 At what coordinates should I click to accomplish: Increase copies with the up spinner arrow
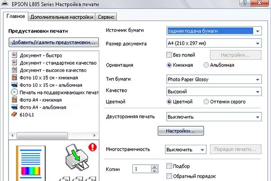point(154,167)
